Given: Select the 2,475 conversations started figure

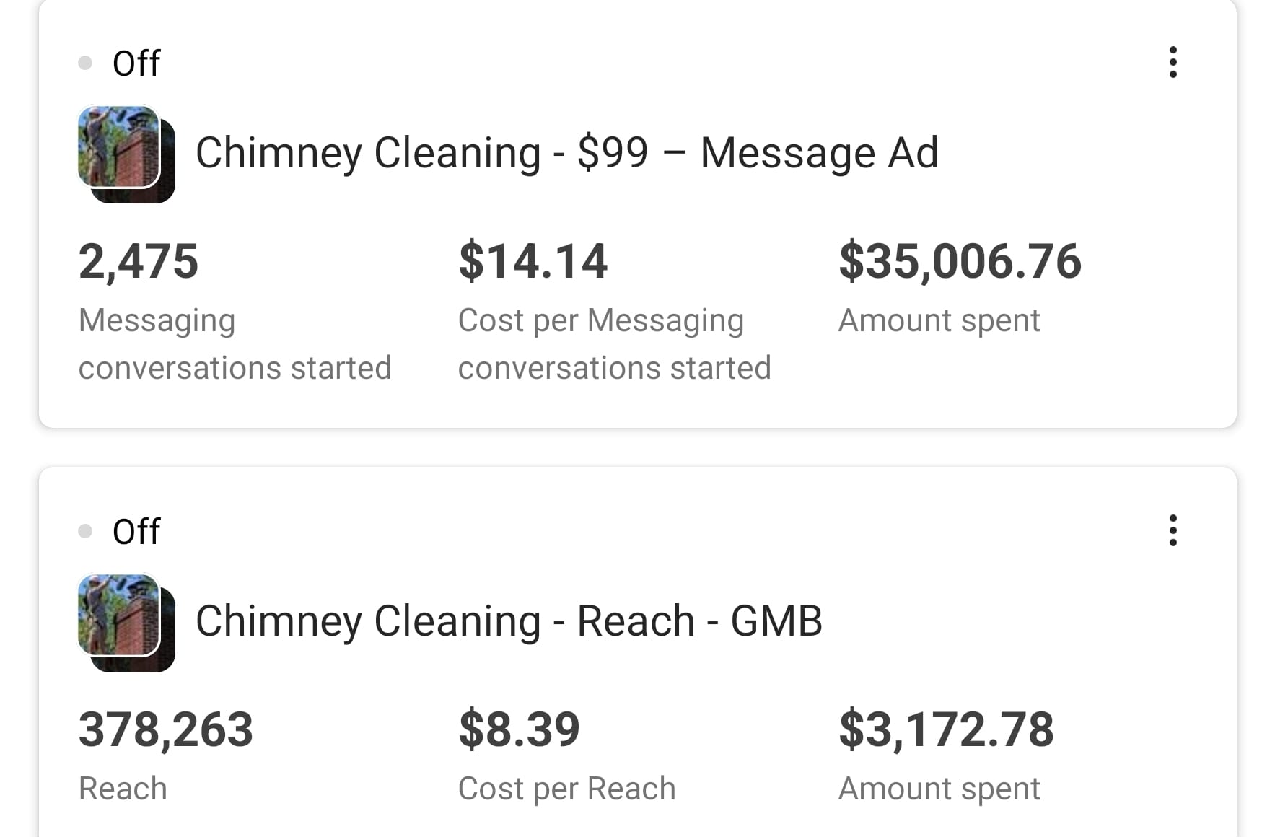Looking at the screenshot, I should click(x=139, y=261).
